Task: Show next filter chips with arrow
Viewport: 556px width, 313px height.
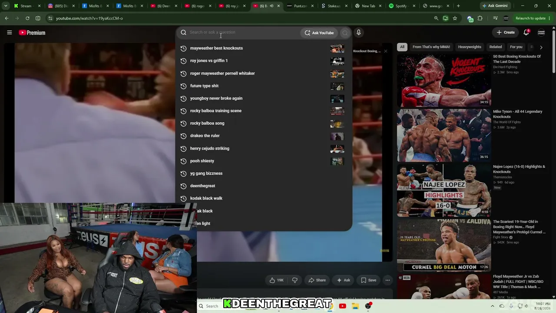Action: [541, 47]
